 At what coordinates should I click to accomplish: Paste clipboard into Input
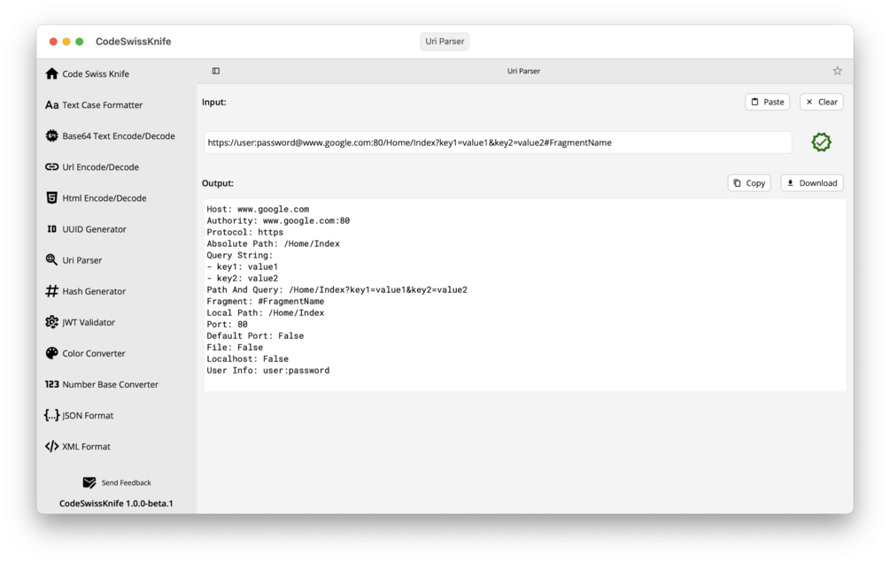(768, 102)
